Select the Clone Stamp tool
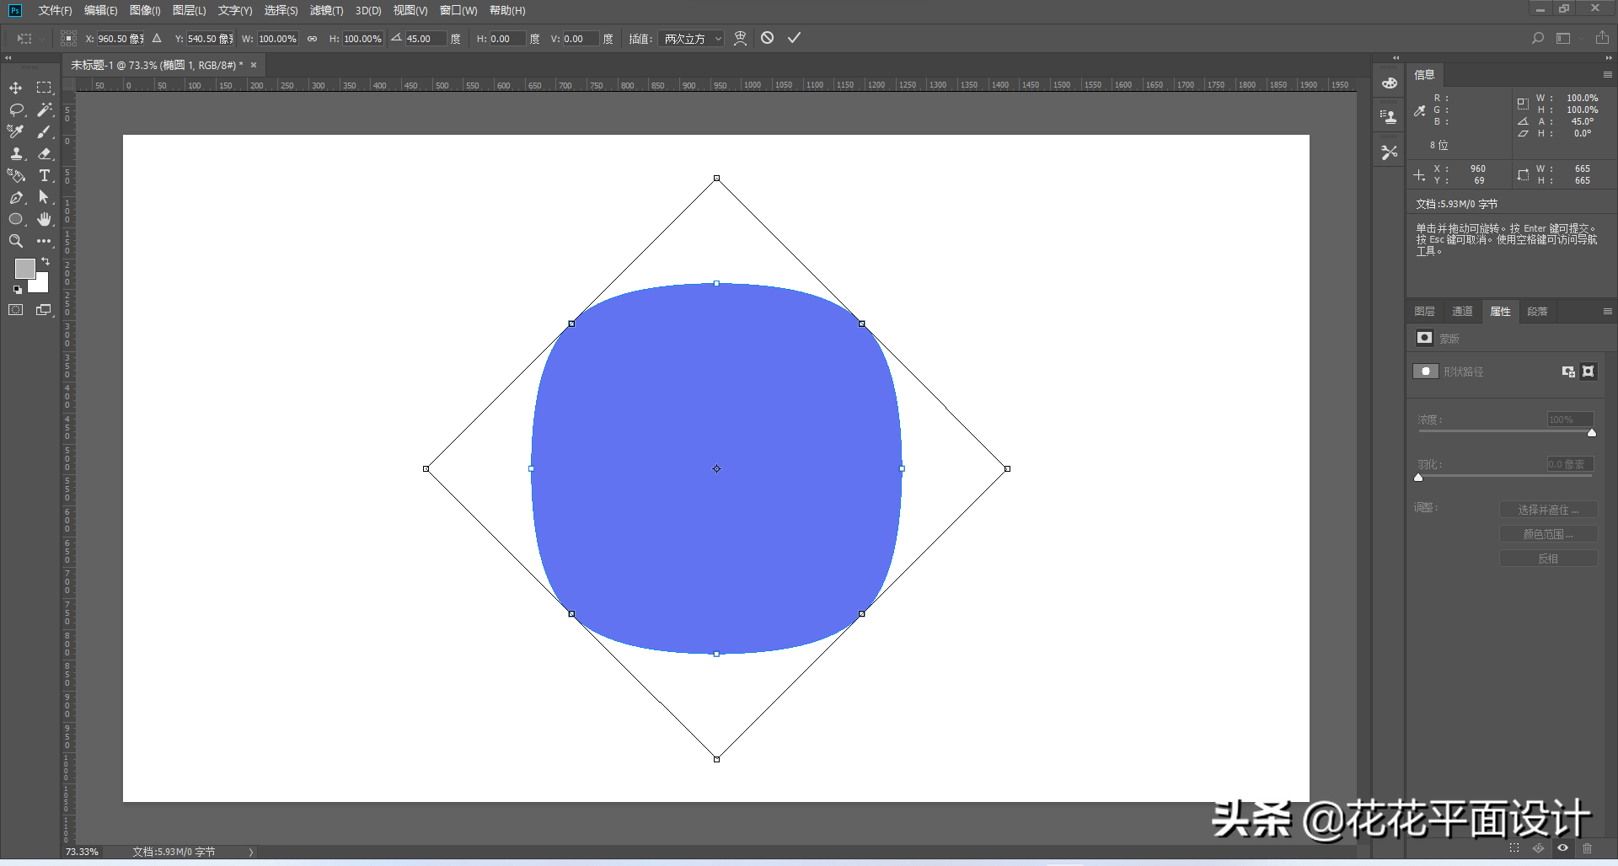The height and width of the screenshot is (866, 1618). pyautogui.click(x=16, y=154)
